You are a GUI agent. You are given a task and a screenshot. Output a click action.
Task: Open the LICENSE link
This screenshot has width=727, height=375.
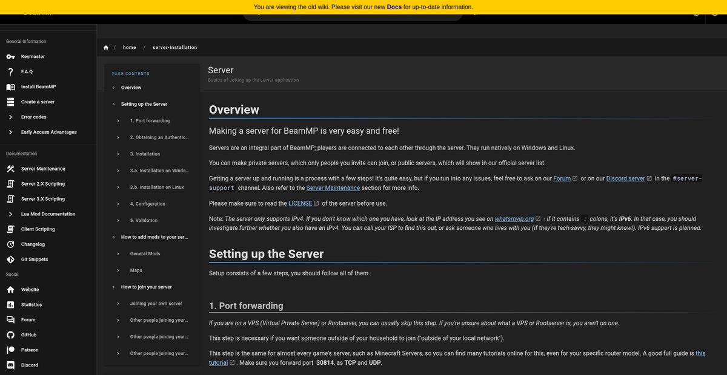click(300, 203)
